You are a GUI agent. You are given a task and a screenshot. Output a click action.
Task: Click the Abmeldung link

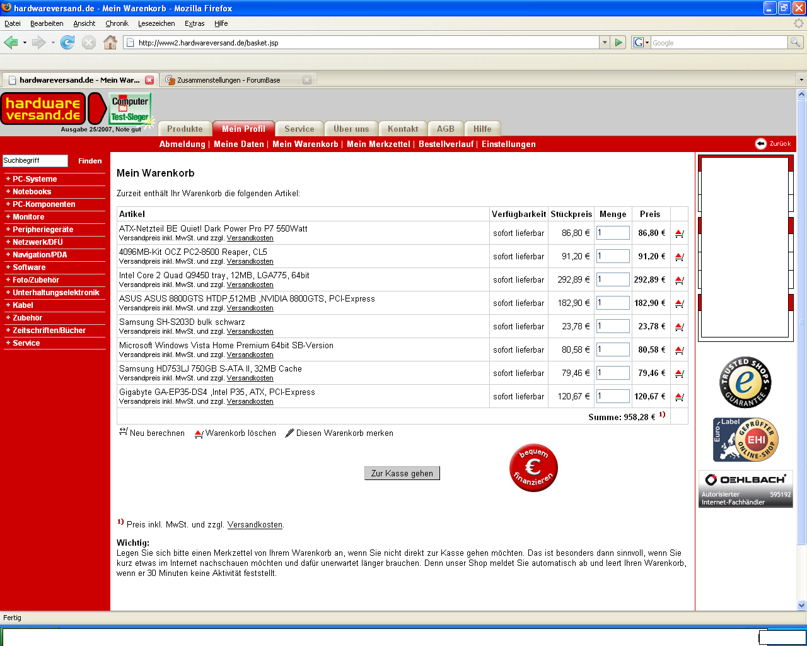coord(182,144)
